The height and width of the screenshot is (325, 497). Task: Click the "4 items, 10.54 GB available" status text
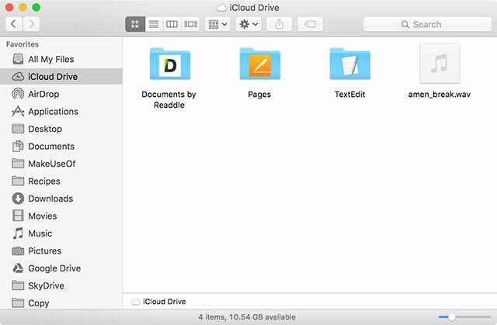click(247, 317)
